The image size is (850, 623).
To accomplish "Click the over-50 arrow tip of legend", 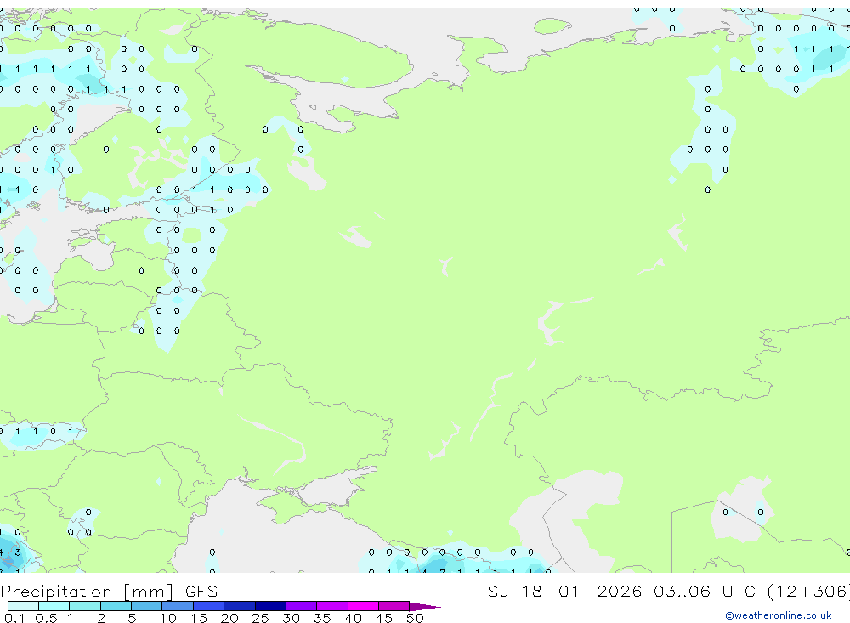I will point(426,607).
